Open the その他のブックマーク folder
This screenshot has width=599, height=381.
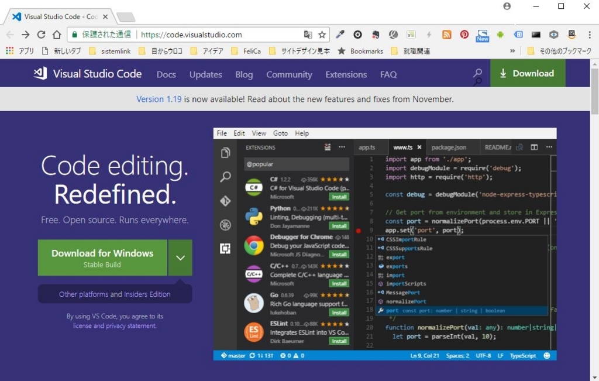559,51
